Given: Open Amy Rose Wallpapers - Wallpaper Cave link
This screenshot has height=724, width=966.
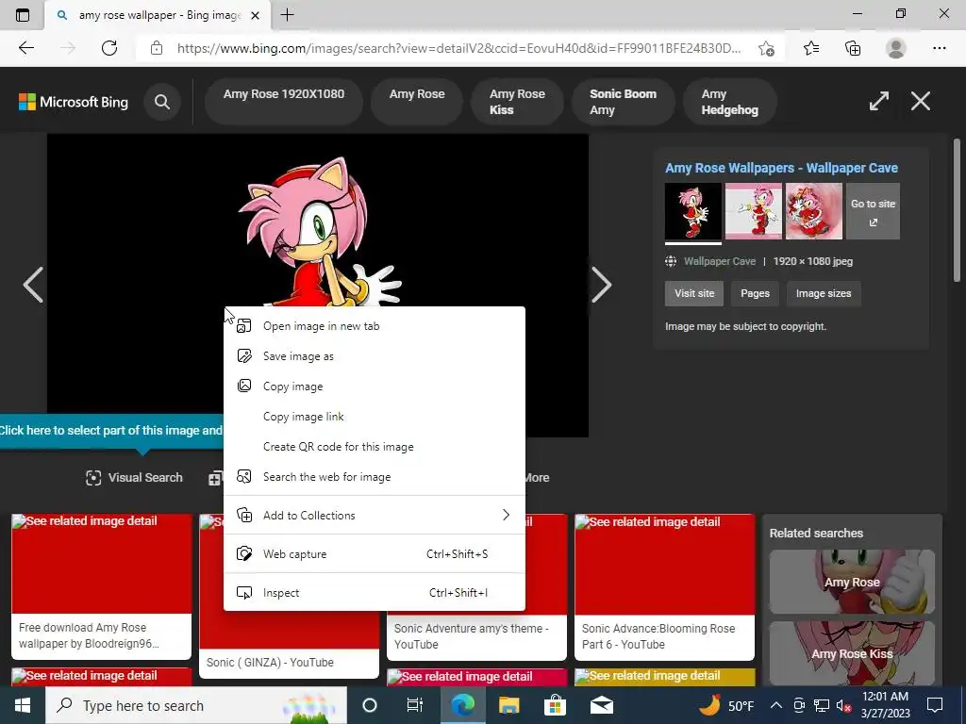Looking at the screenshot, I should [x=781, y=168].
